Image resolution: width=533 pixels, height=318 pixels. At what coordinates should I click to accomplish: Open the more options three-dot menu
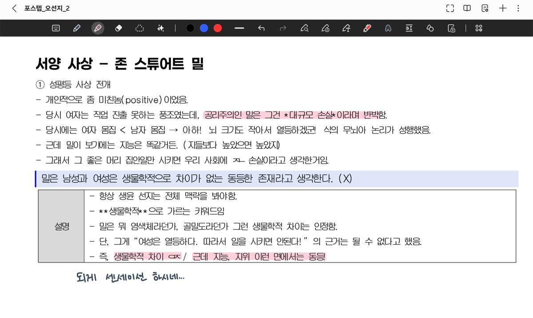518,8
